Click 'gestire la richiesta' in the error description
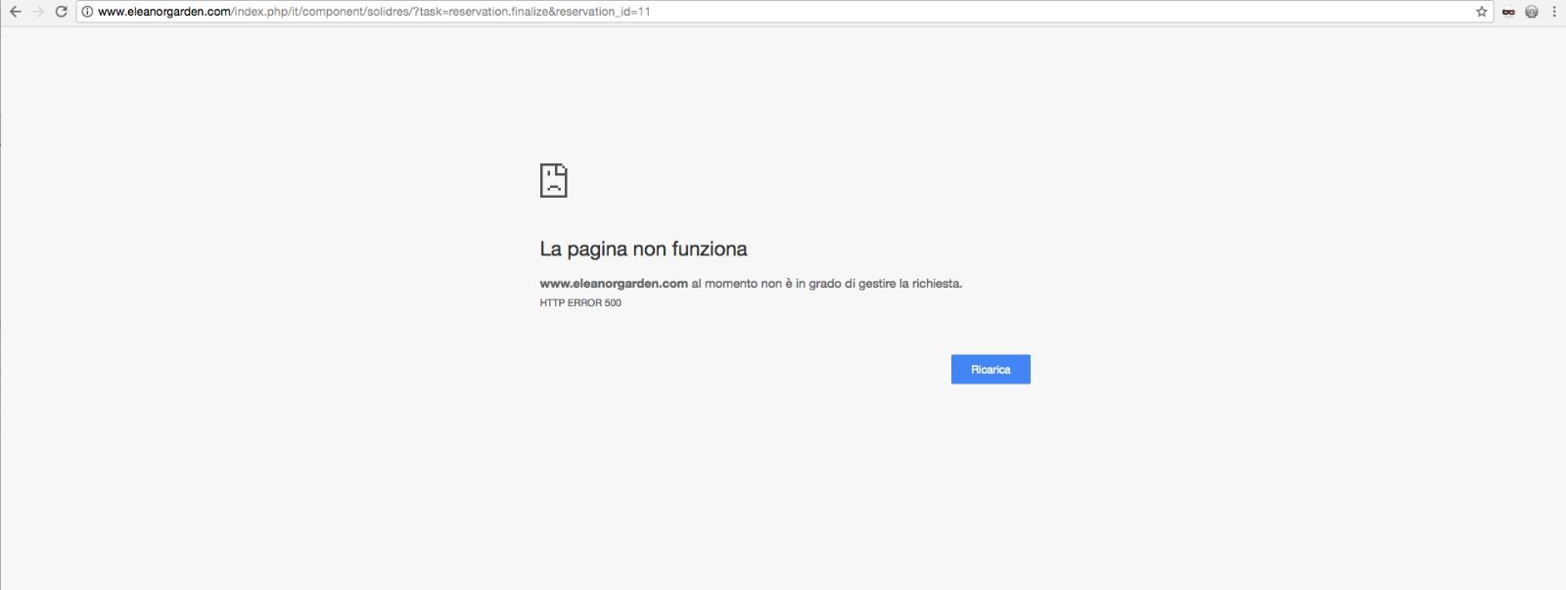This screenshot has width=1566, height=590. pos(910,284)
